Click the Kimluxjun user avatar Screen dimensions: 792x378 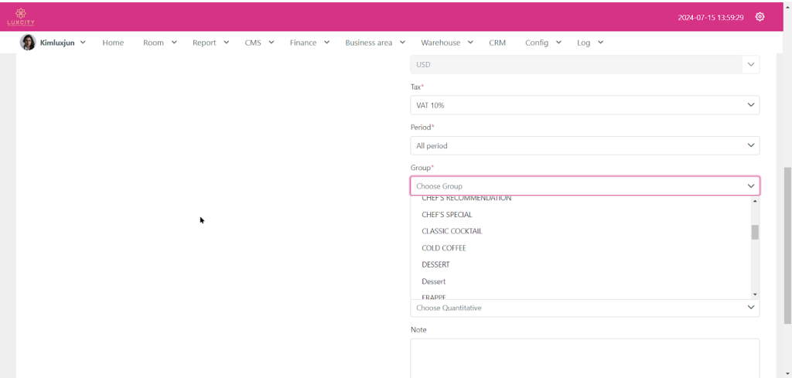[x=28, y=43]
